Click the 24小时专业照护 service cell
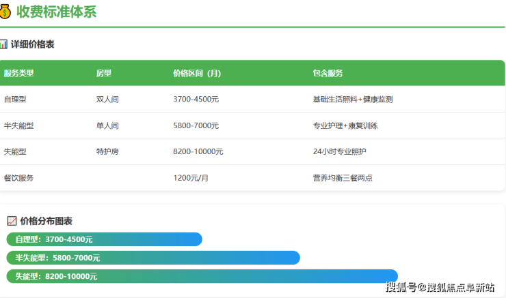Viewport: 506px width, 298px height. (x=340, y=151)
